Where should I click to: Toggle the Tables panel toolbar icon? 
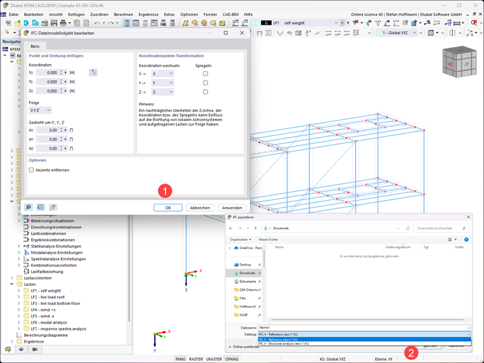point(136,23)
